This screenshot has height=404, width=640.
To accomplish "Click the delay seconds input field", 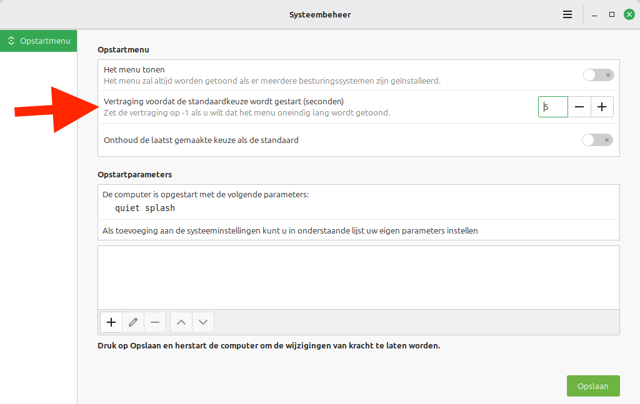I will (x=553, y=107).
